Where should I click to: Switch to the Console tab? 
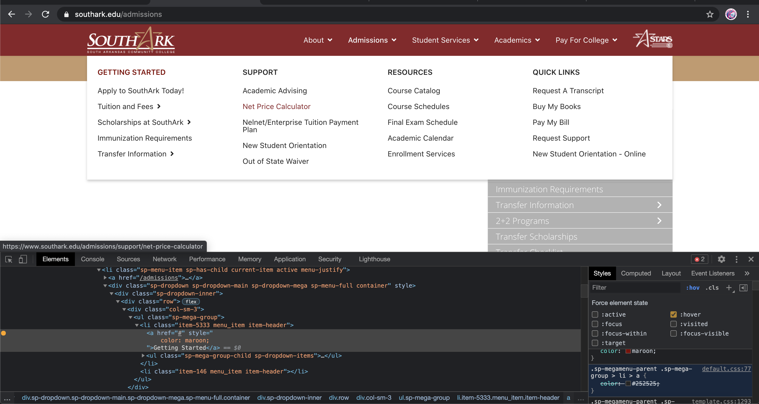(x=93, y=259)
